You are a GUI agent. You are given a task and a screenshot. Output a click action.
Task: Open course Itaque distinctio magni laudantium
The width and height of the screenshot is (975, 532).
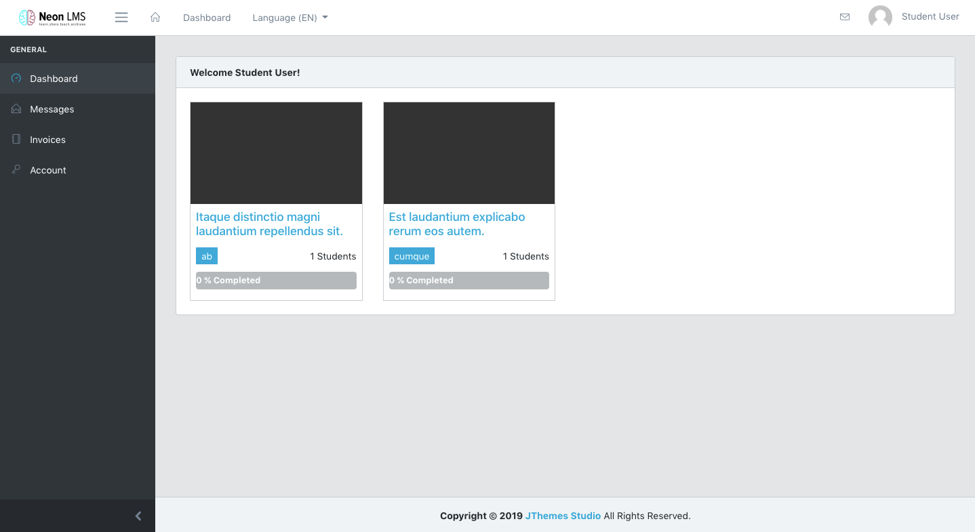click(x=269, y=224)
